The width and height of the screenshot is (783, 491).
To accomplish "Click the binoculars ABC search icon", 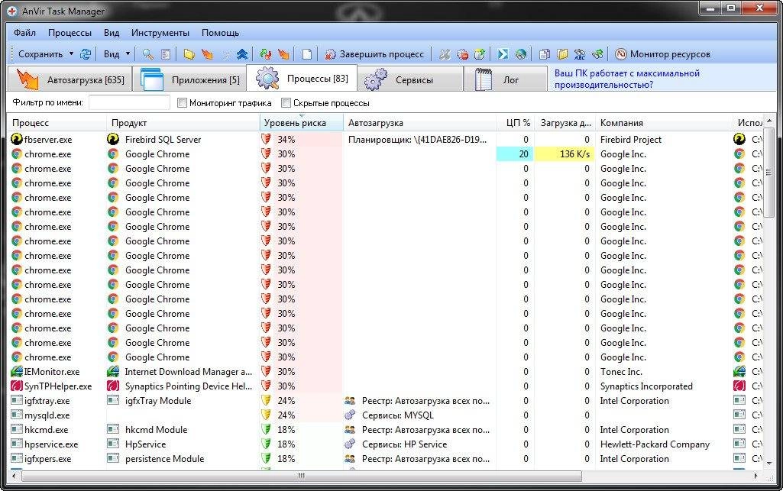I will tap(580, 54).
